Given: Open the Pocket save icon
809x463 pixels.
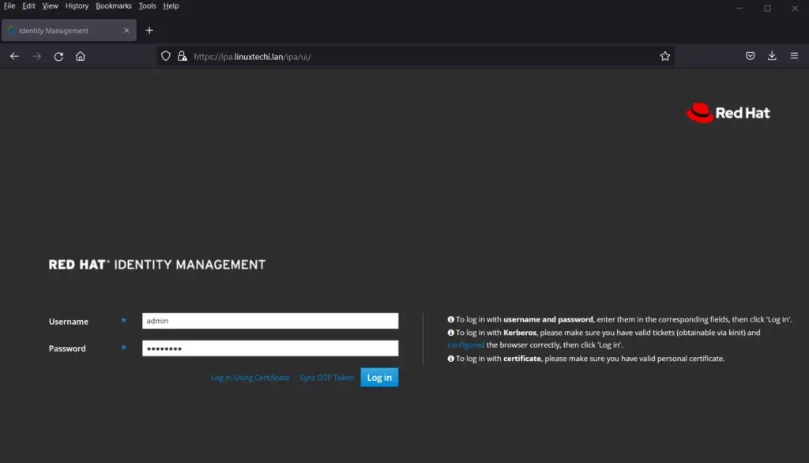Looking at the screenshot, I should 751,56.
